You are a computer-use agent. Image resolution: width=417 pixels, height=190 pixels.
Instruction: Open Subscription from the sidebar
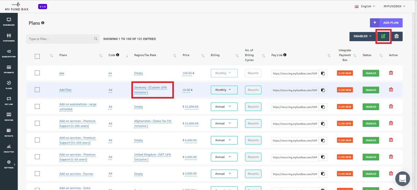tap(9, 53)
